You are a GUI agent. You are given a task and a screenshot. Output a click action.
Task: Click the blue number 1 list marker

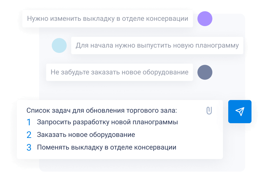pos(29,122)
